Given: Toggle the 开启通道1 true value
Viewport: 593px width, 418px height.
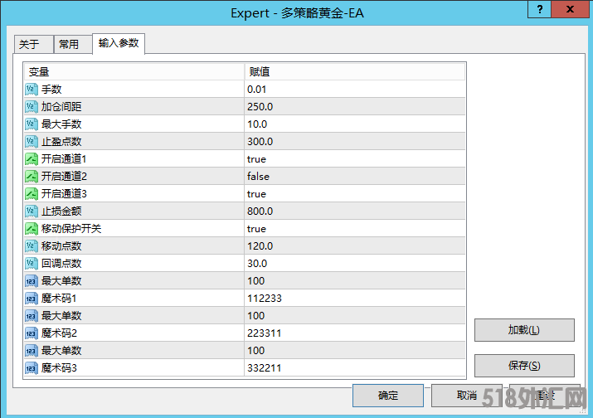Looking at the screenshot, I should 256,159.
